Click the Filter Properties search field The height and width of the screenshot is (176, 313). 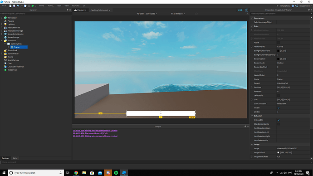pyautogui.click(x=281, y=14)
